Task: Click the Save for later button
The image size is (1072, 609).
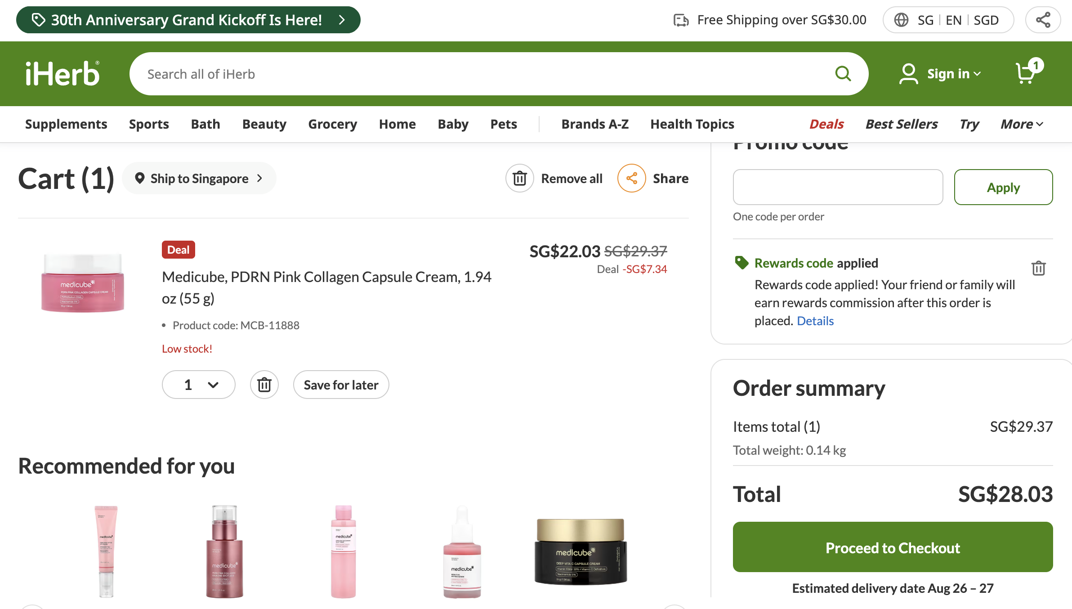Action: point(341,385)
